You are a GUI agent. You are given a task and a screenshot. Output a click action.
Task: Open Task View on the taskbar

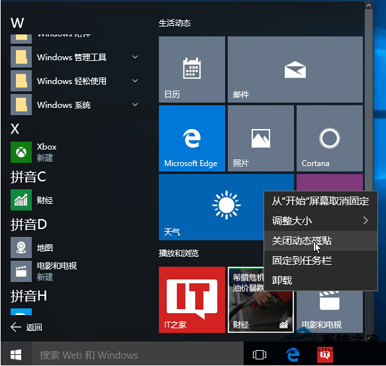coord(260,355)
